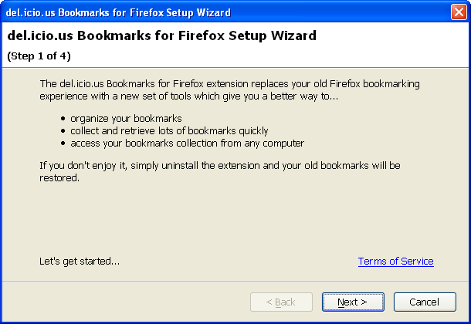Viewport: 471px width, 324px height.
Task: Click the disabled < Back button
Action: pyautogui.click(x=281, y=302)
